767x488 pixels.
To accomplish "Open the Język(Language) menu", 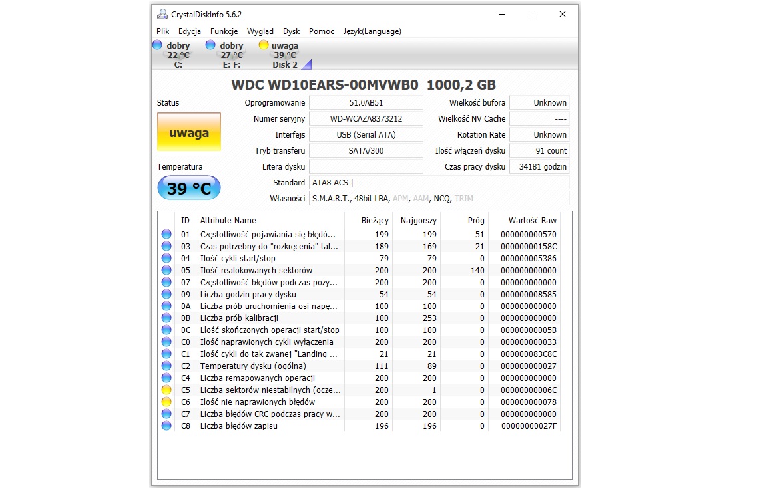I will pyautogui.click(x=372, y=31).
